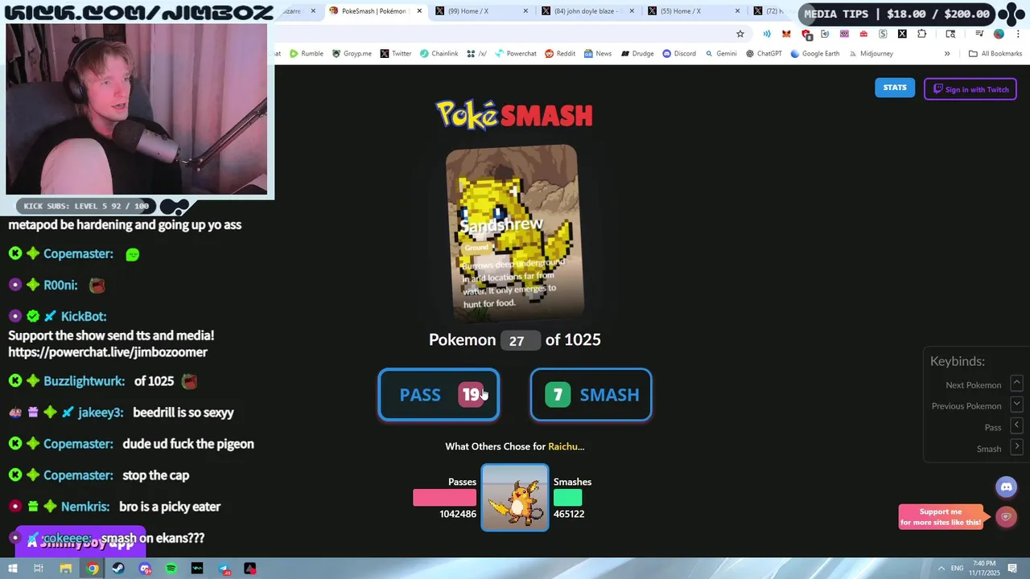Screen dimensions: 1030x579
Task: Click the MetaMask fox extension icon
Action: (x=786, y=34)
